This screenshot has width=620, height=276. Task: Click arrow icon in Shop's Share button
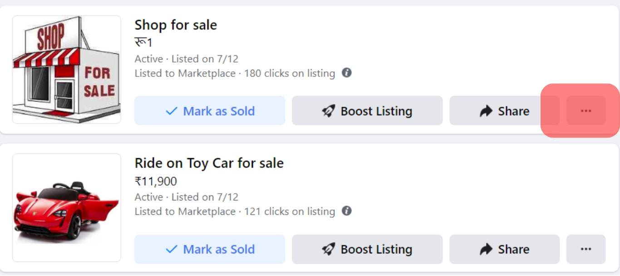click(486, 111)
